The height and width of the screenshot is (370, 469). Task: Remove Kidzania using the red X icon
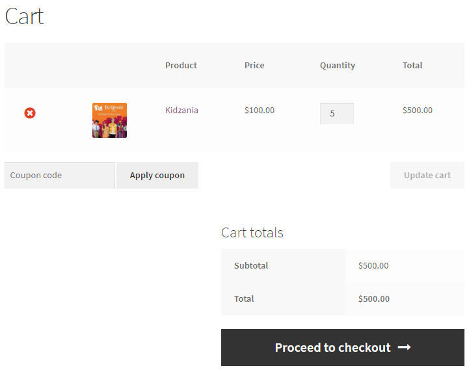point(30,113)
